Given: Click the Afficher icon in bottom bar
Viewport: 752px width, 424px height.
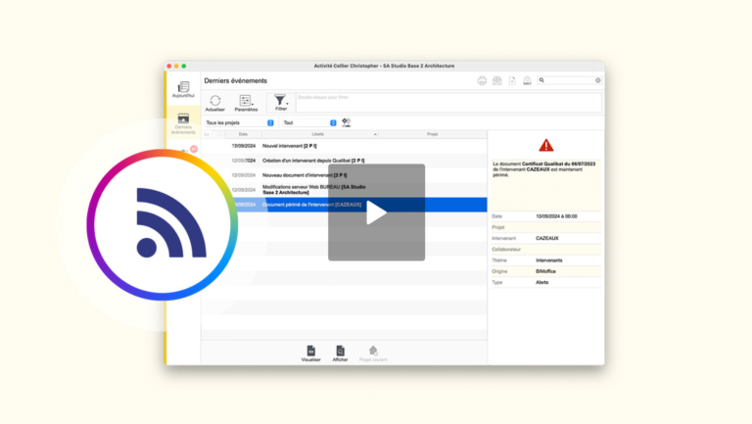Looking at the screenshot, I should coord(340,351).
